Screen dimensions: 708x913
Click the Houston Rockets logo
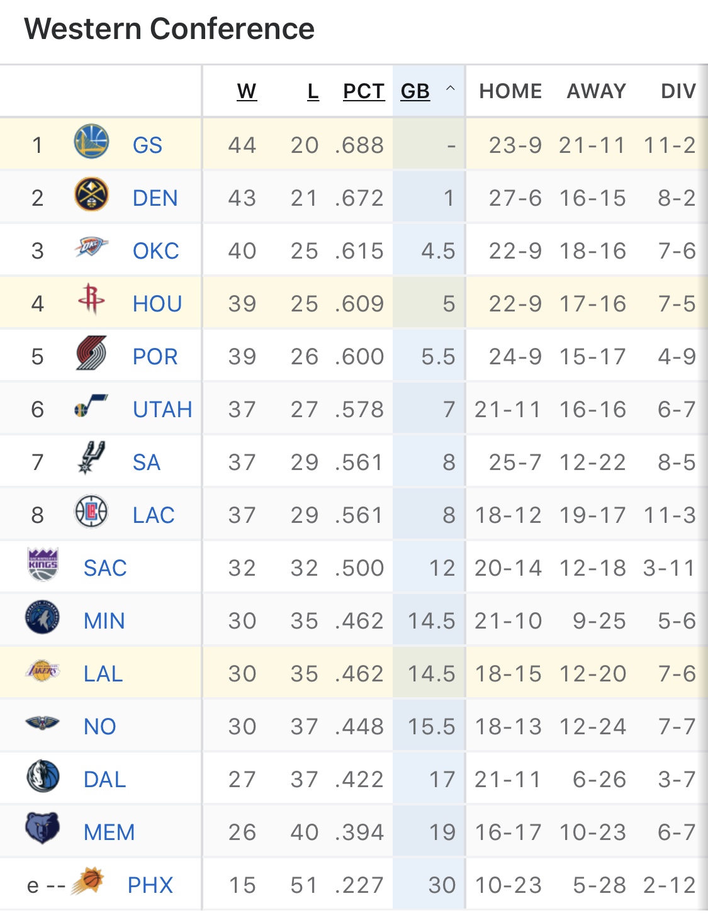coord(91,299)
